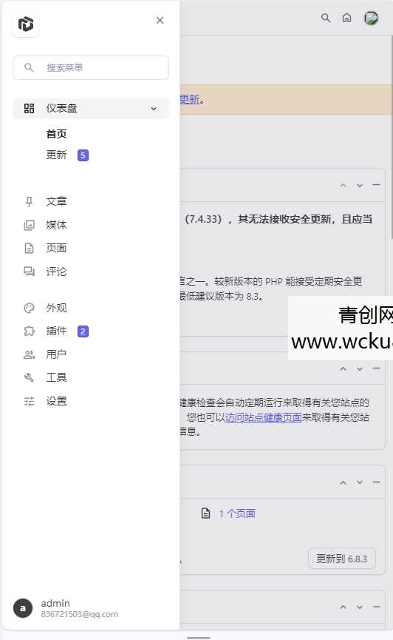The image size is (393, 640).
Task: Open the 用户 menu
Action: point(56,354)
